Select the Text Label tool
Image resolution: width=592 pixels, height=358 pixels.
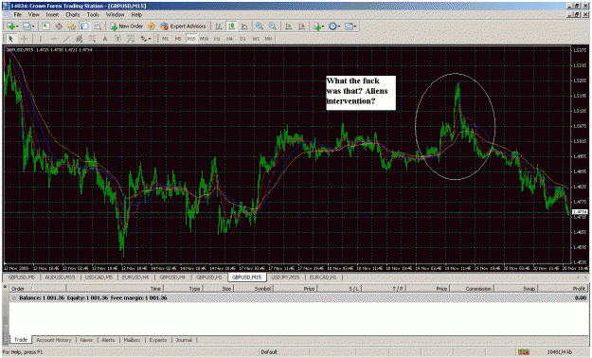coord(117,39)
